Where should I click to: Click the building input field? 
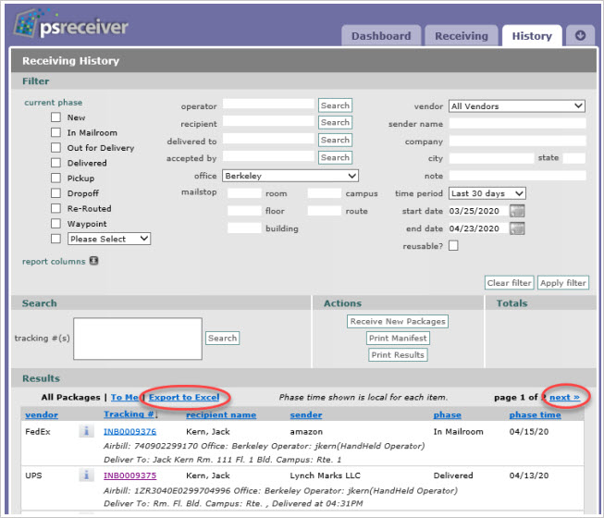tap(244, 228)
